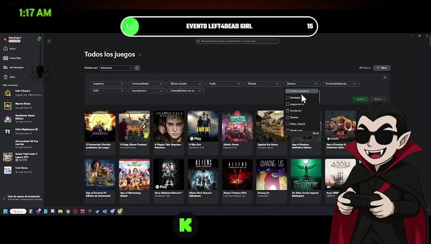Open Chrome from taskbar
The height and width of the screenshot is (244, 431).
point(68,211)
